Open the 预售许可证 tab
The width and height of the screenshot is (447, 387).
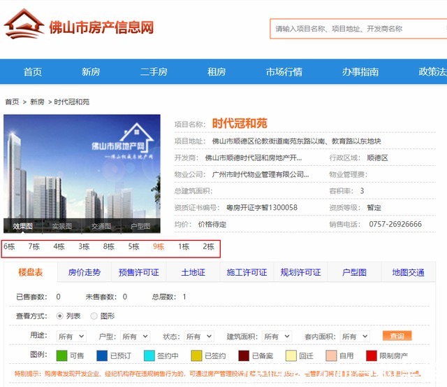(x=138, y=272)
